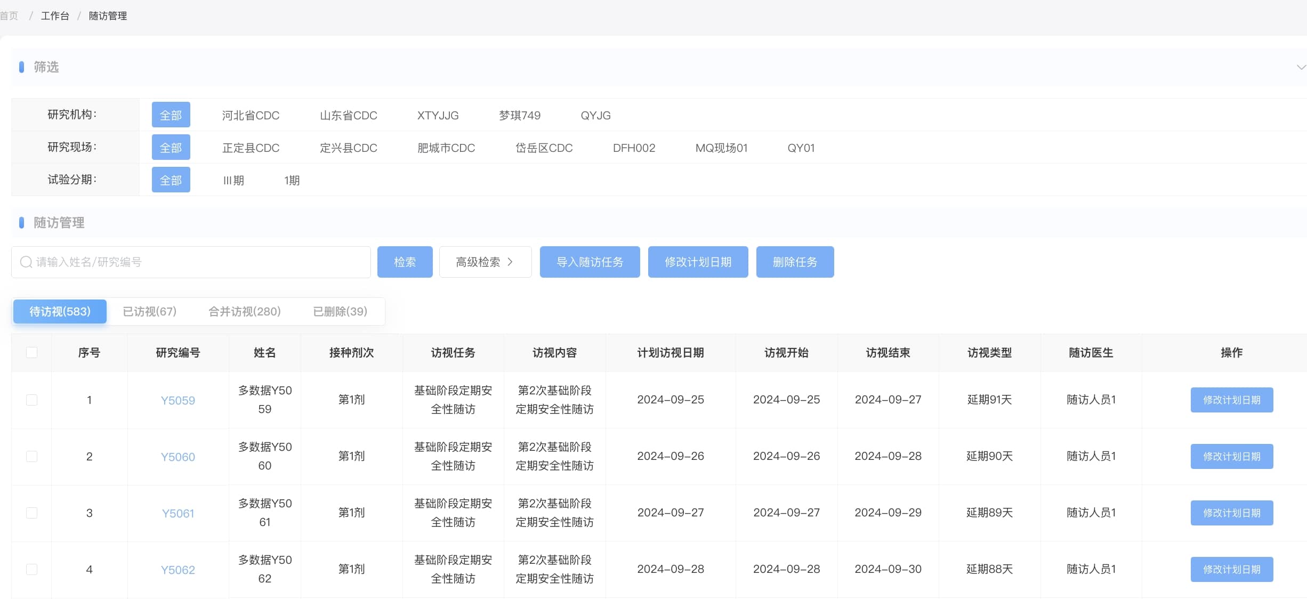Click 修改计划日期 for row Y5060
Image resolution: width=1307 pixels, height=599 pixels.
coord(1232,456)
